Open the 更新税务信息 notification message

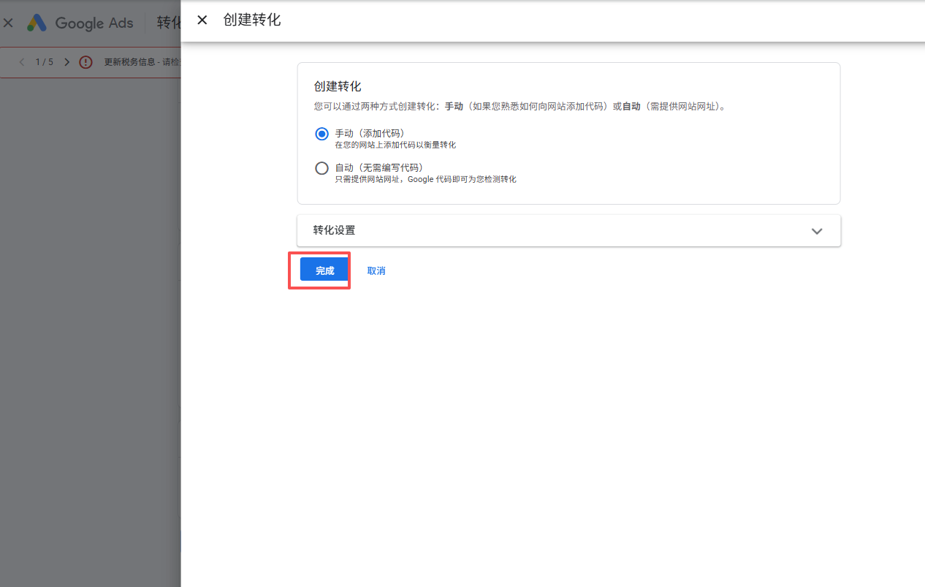pyautogui.click(x=141, y=62)
